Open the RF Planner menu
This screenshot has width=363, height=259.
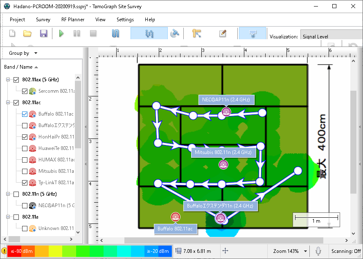coord(73,20)
